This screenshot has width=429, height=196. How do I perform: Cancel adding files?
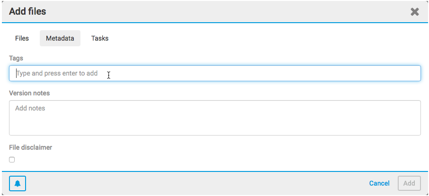tap(379, 183)
